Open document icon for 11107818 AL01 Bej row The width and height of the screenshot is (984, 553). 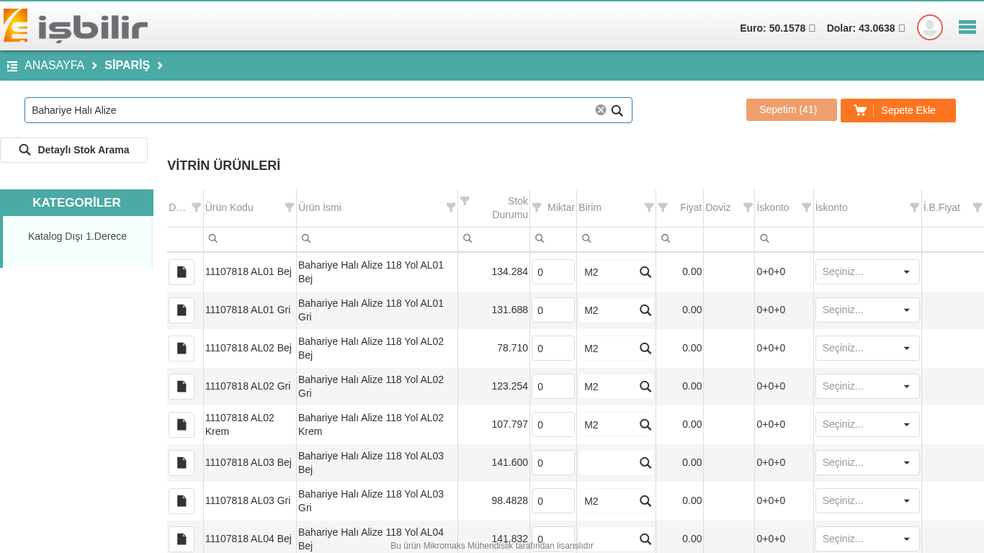[182, 272]
